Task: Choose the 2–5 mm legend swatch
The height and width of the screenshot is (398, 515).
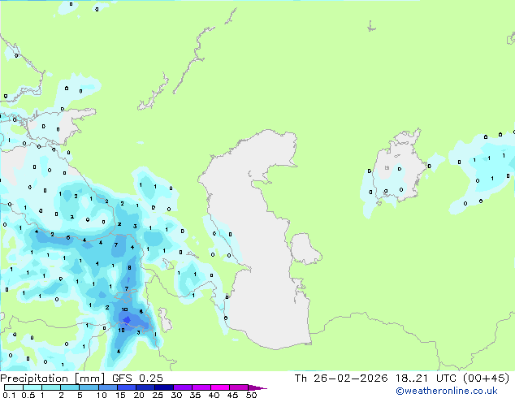Action: [70, 387]
